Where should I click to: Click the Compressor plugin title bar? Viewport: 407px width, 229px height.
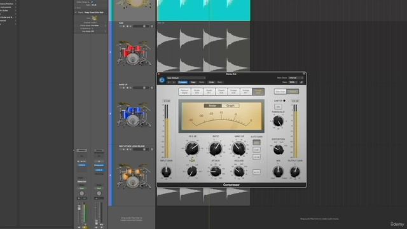[231, 74]
